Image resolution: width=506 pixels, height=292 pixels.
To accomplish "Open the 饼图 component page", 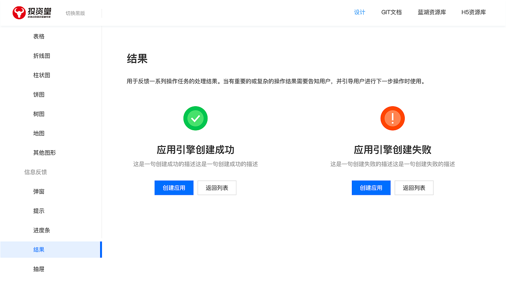I will [x=39, y=94].
